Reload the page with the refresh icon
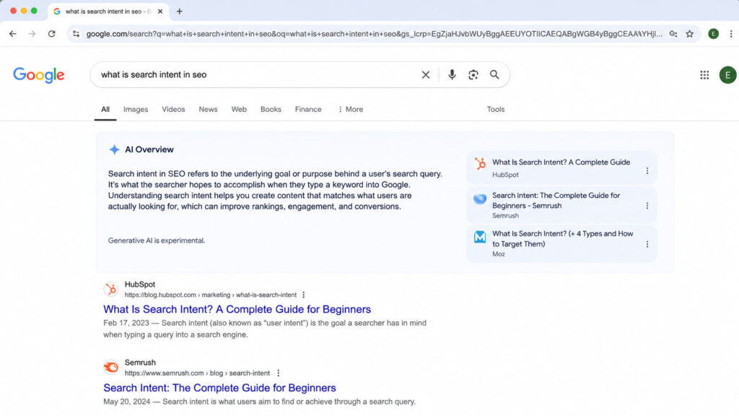The width and height of the screenshot is (739, 416). click(x=52, y=34)
